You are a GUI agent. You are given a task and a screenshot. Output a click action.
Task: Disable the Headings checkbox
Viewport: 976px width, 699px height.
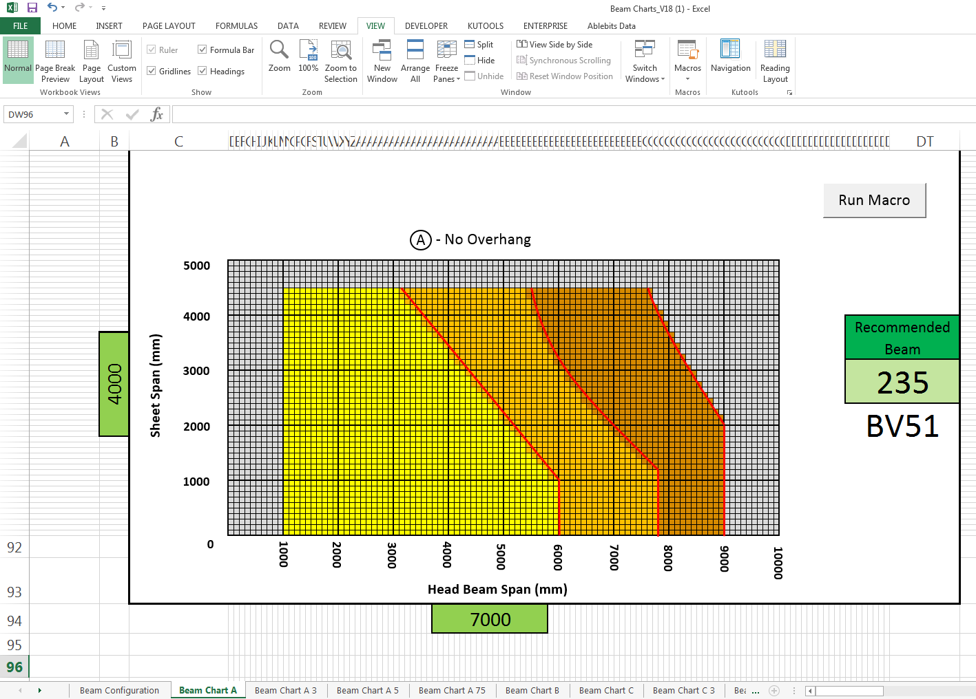pos(203,71)
